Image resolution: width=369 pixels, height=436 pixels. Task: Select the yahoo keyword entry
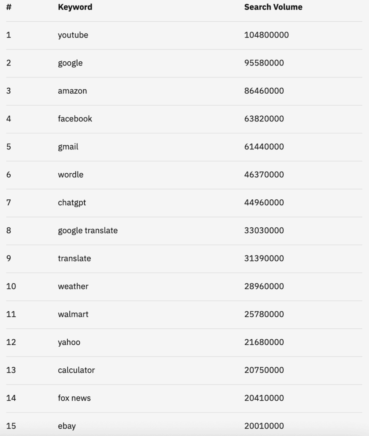coord(69,342)
